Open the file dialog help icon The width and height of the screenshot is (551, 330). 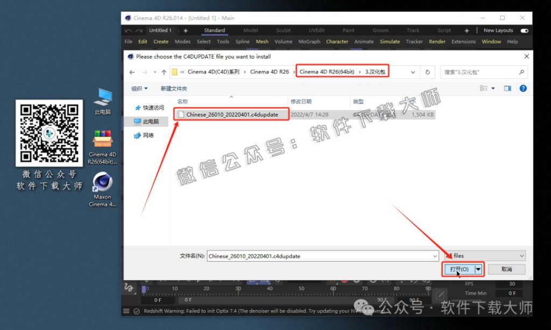[x=523, y=88]
